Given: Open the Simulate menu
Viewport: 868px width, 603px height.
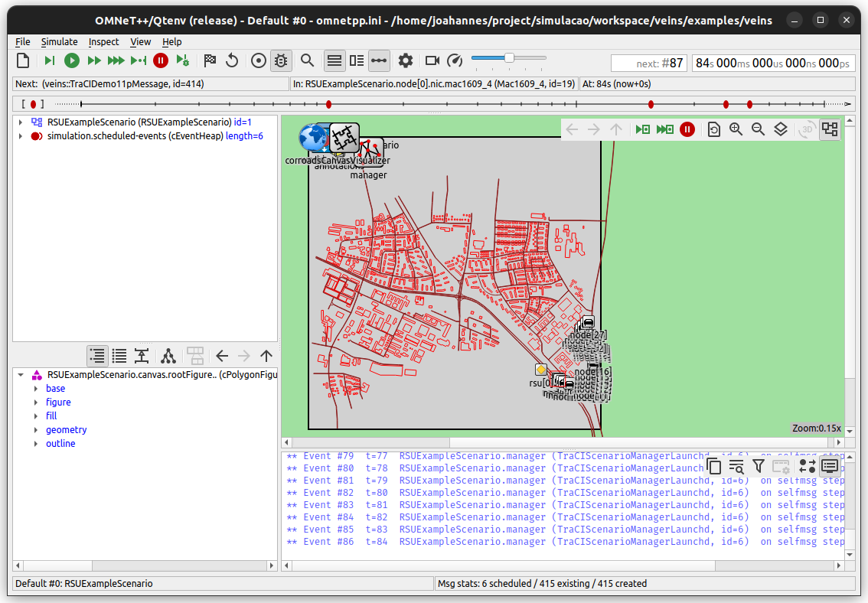Looking at the screenshot, I should click(59, 41).
